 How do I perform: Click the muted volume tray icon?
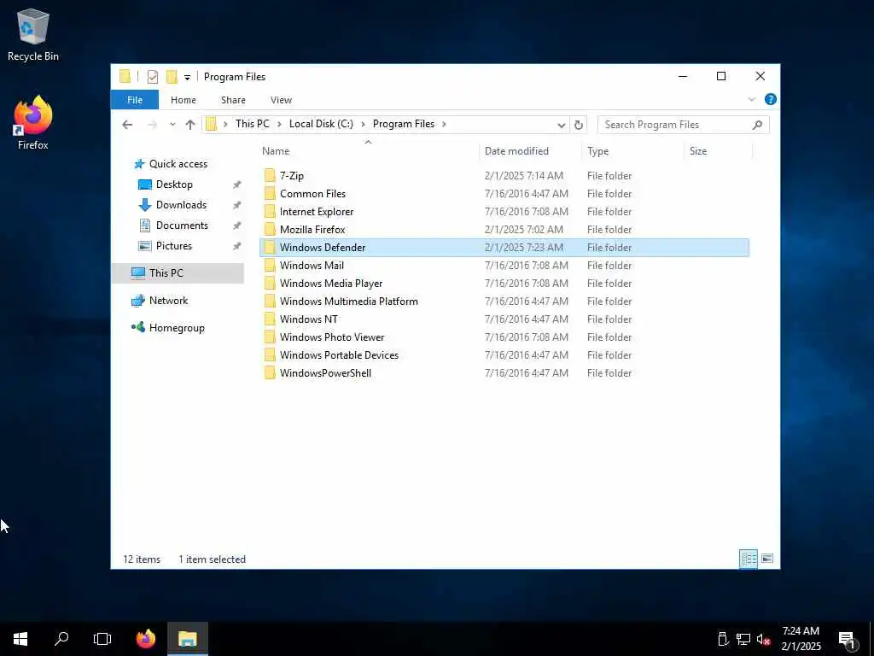763,639
